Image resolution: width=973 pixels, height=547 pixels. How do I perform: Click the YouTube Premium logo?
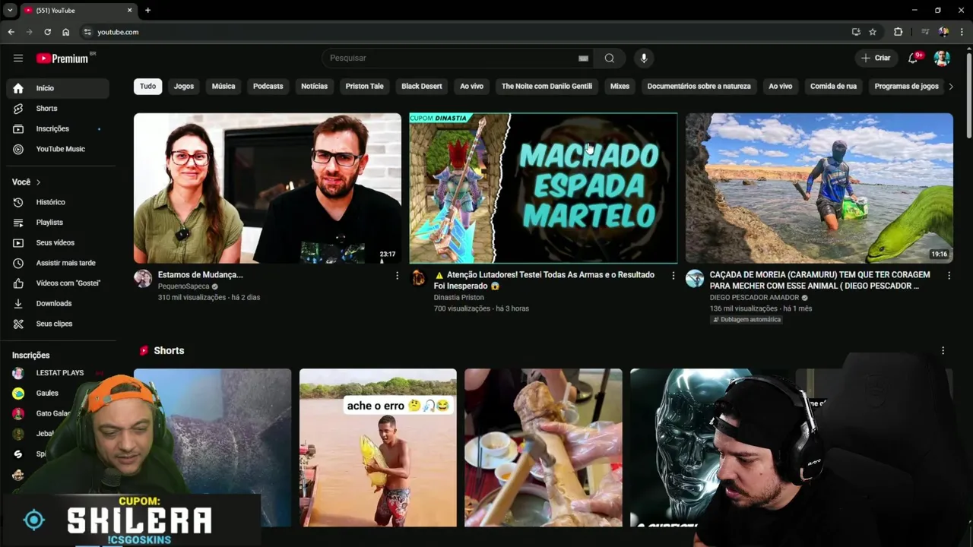point(63,58)
